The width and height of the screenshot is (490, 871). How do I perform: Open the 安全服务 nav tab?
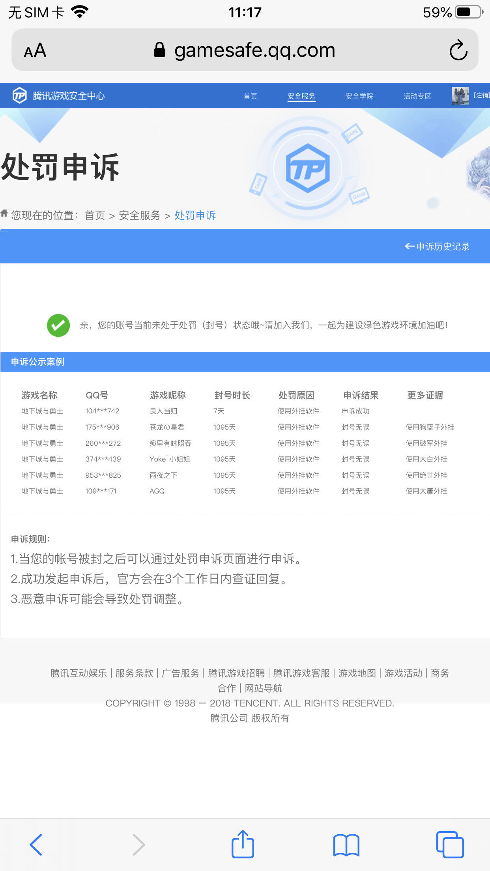coord(301,96)
